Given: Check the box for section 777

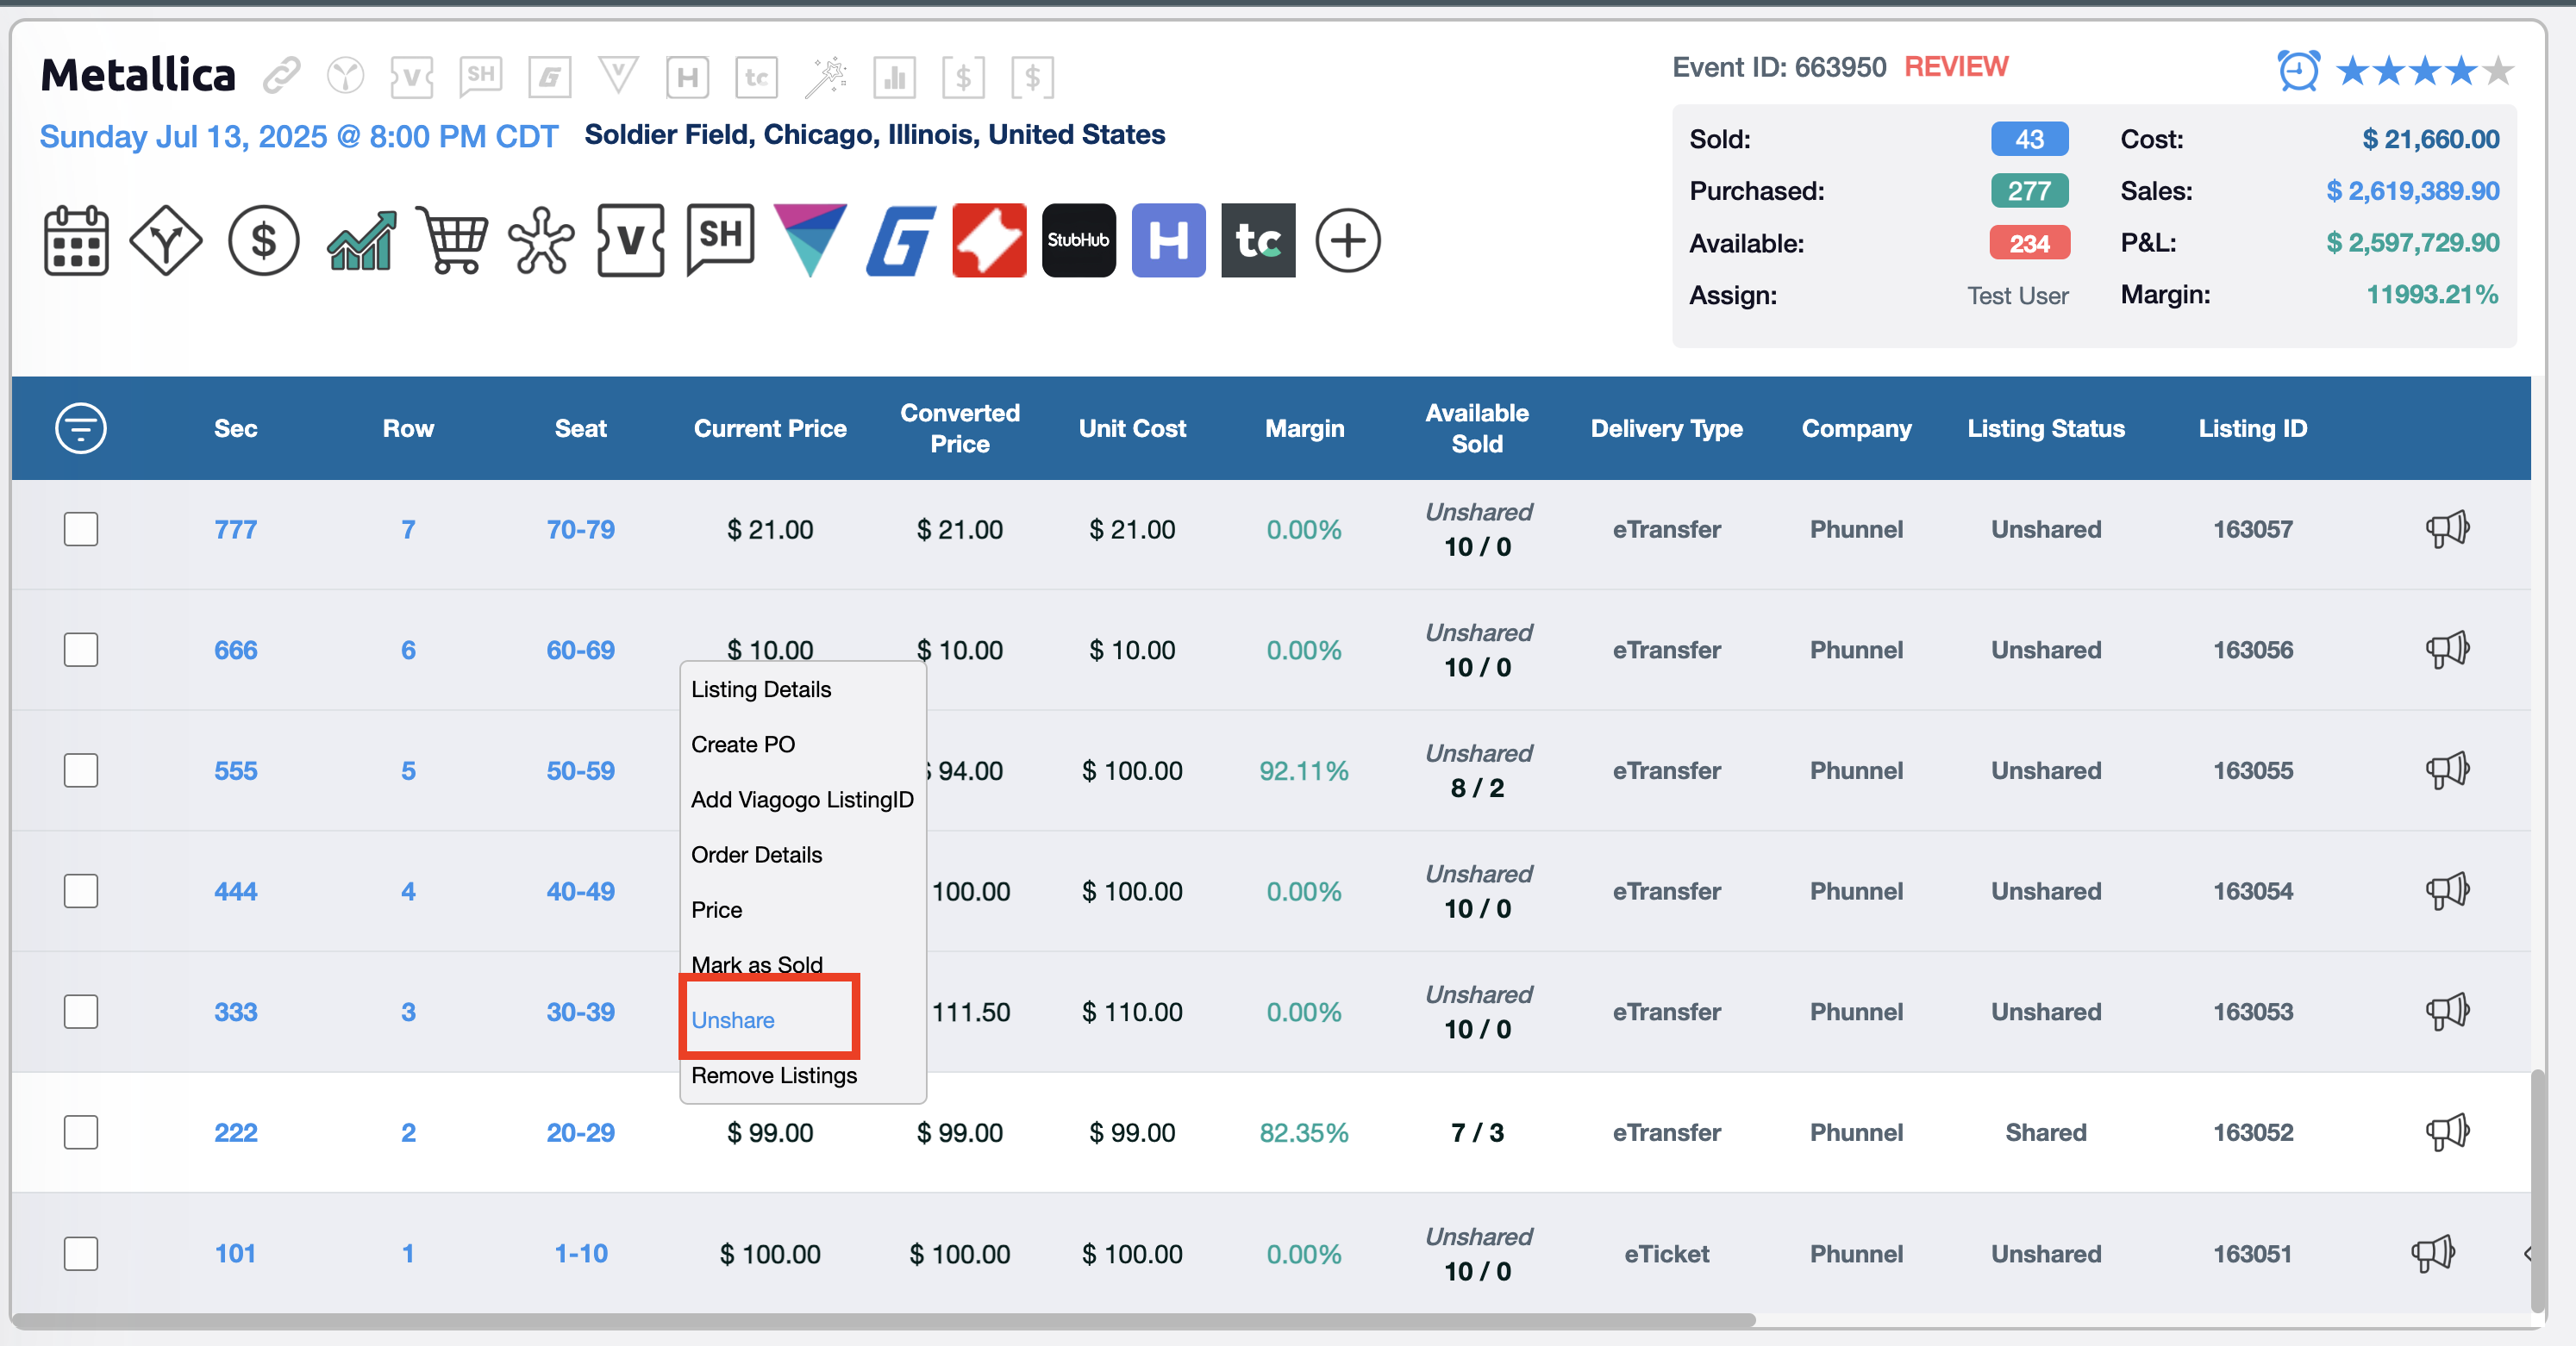Looking at the screenshot, I should tap(81, 528).
